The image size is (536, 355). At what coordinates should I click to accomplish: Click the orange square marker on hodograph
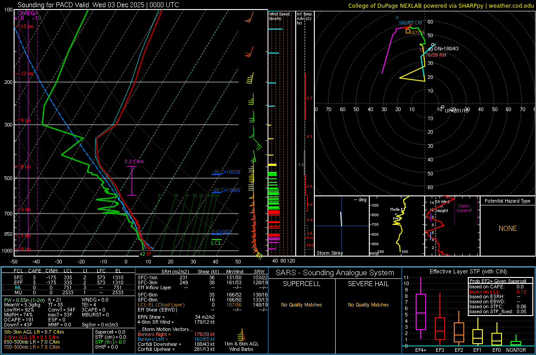[x=408, y=32]
